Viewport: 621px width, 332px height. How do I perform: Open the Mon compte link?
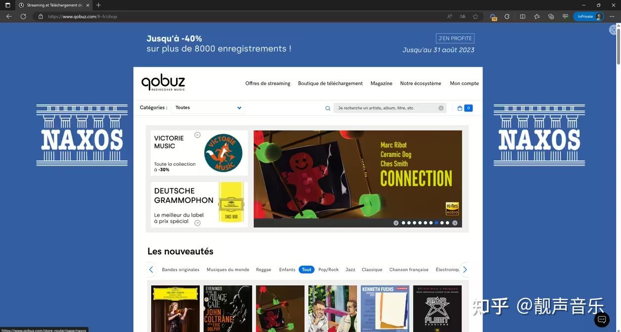point(464,84)
